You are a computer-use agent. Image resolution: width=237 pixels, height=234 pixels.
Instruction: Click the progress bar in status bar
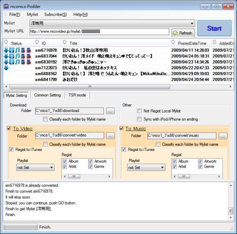(20, 227)
